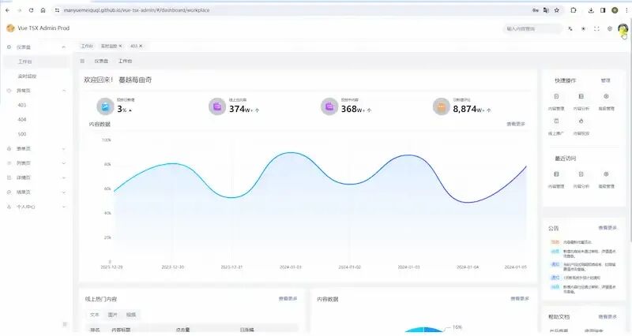Collapse the 仪表盘 sidebar group chevron
Viewport: 632px width, 336px height.
tap(63, 47)
